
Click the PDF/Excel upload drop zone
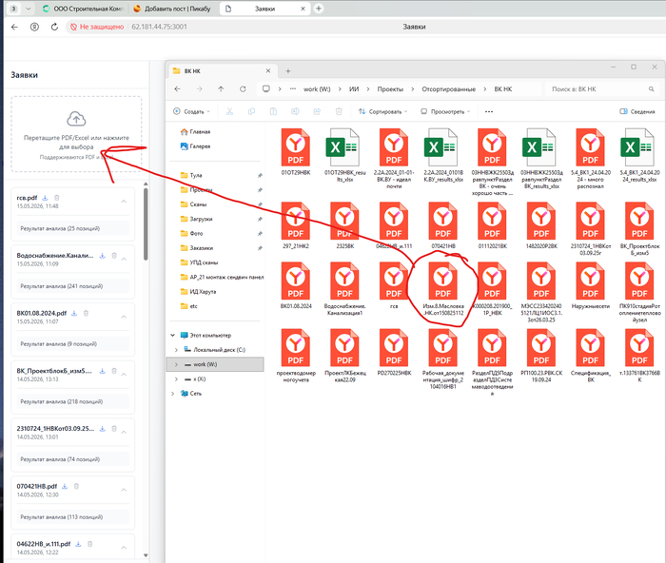76,134
